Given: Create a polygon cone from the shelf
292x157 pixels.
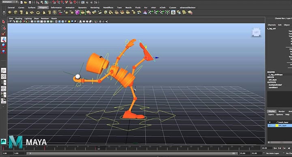Looking at the screenshot, I should pyautogui.click(x=27, y=13).
